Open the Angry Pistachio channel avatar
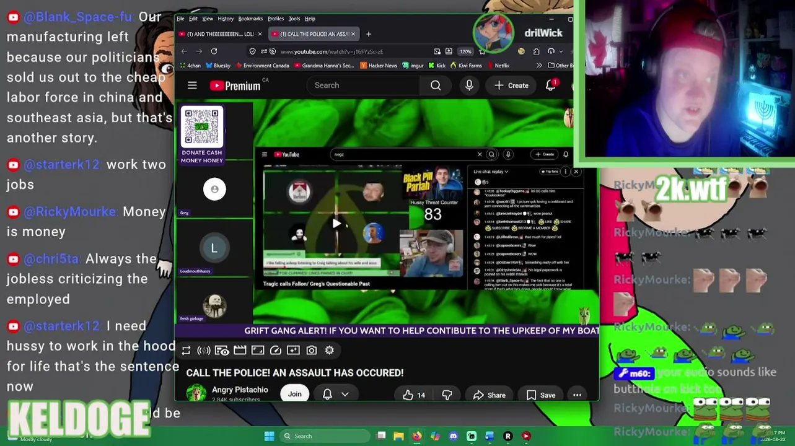Viewport: 795px width, 446px height. point(196,393)
